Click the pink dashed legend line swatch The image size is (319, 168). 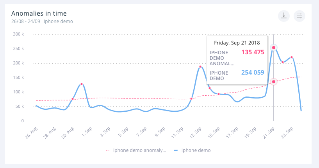pos(108,150)
